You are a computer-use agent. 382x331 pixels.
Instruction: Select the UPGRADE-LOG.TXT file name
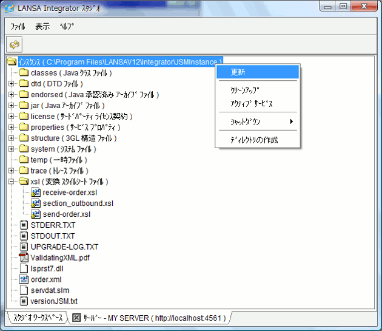point(64,247)
